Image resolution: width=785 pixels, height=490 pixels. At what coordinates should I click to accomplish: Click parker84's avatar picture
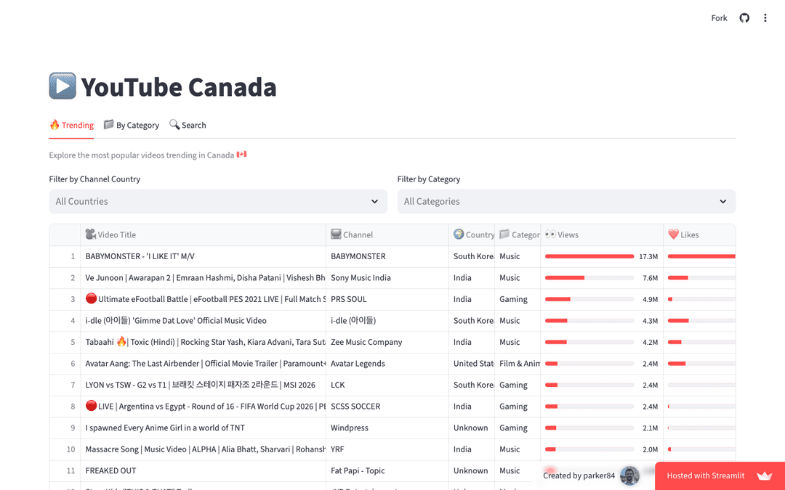(629, 475)
